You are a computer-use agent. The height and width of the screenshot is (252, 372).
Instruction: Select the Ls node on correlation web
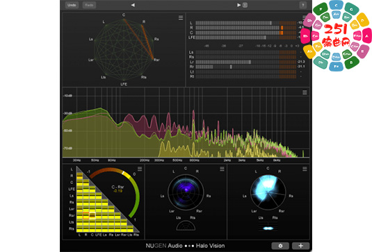click(91, 39)
